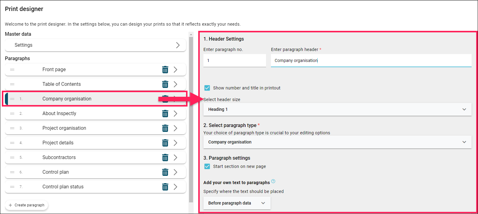Toggle Start section on new page

(x=207, y=166)
